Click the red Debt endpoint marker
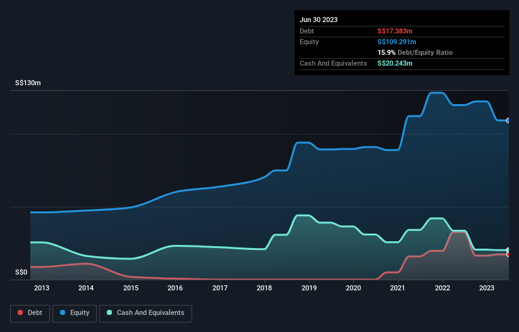 (508, 254)
